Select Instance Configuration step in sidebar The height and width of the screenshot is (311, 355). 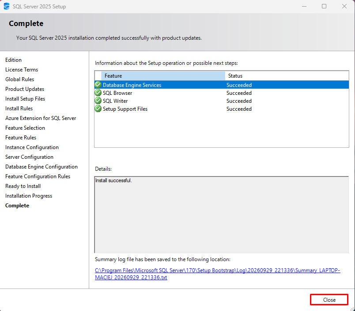(32, 147)
